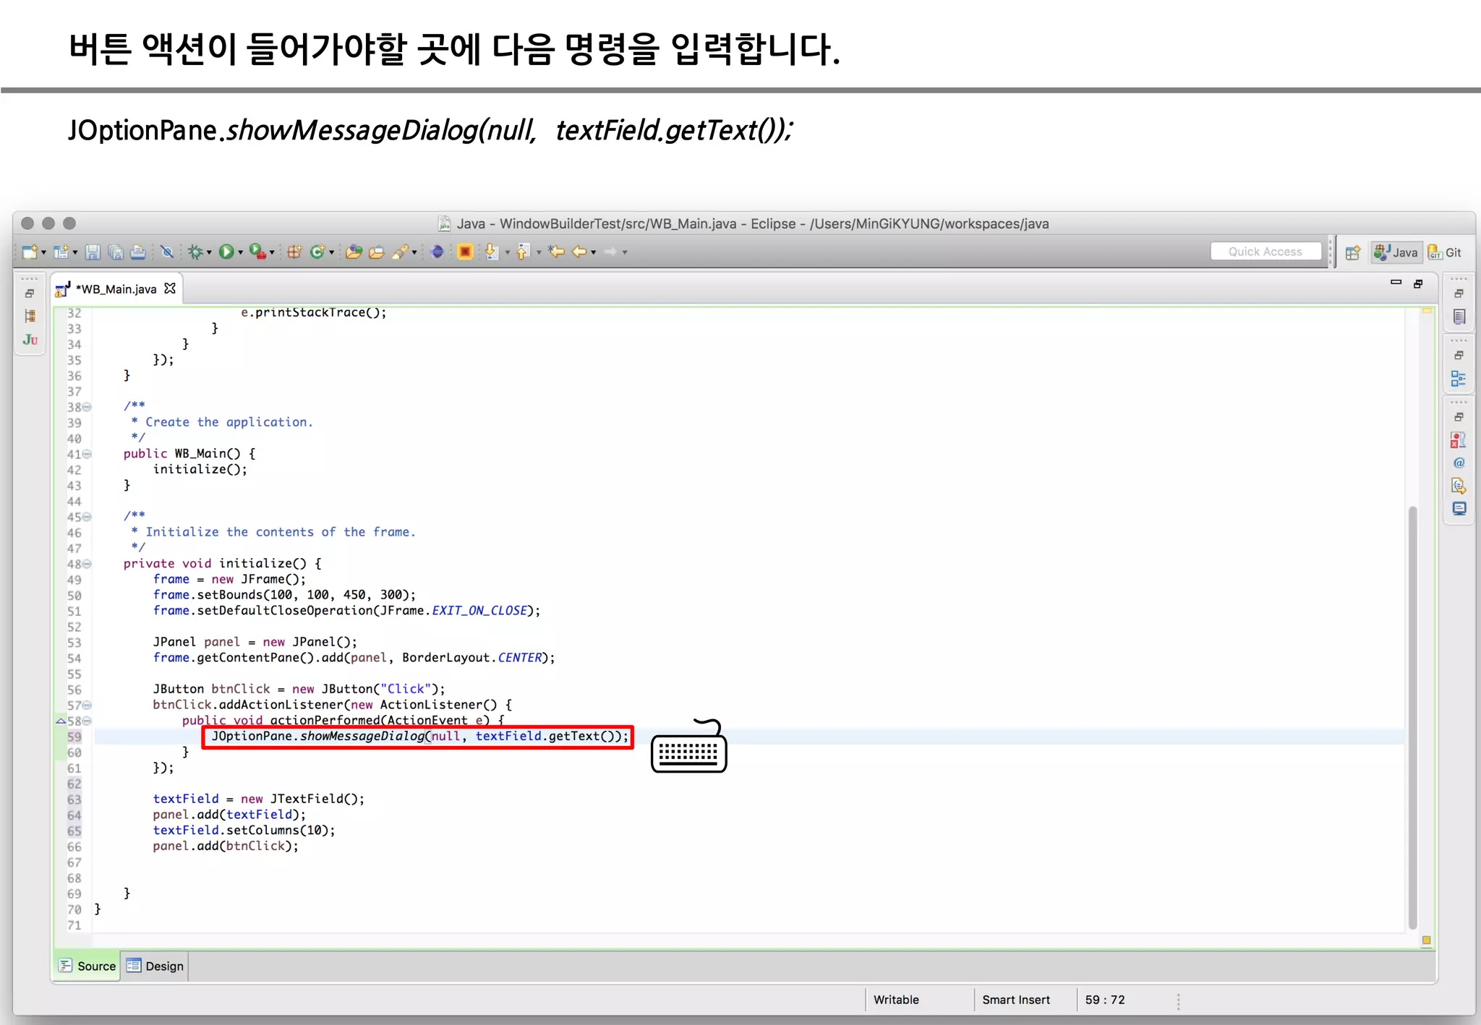The height and width of the screenshot is (1025, 1481).
Task: Collapse the ActionListener fold at line 57
Action: [x=88, y=705]
